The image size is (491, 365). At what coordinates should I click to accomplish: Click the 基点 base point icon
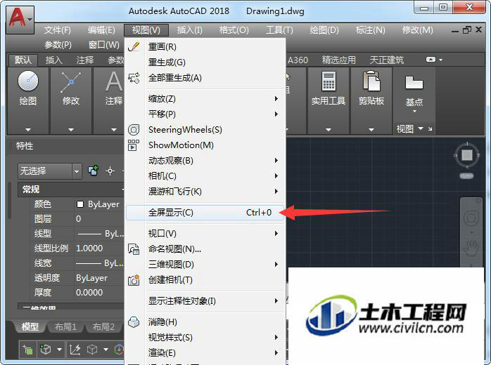414,83
